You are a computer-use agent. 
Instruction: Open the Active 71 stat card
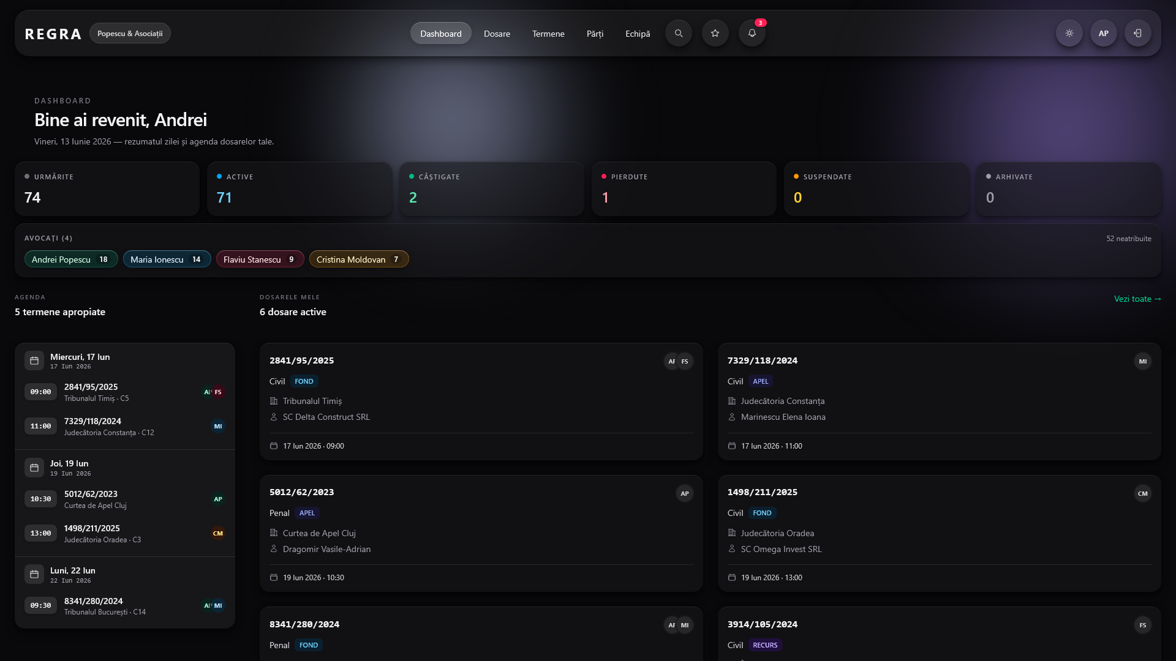point(300,189)
